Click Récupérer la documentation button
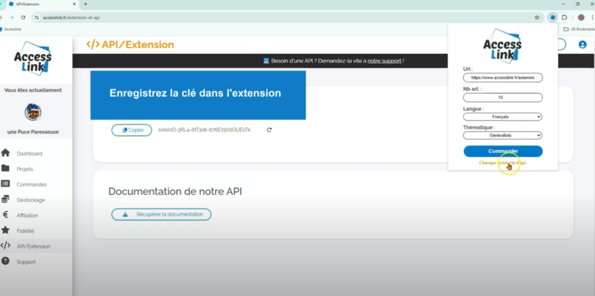This screenshot has width=595, height=296. pos(162,214)
